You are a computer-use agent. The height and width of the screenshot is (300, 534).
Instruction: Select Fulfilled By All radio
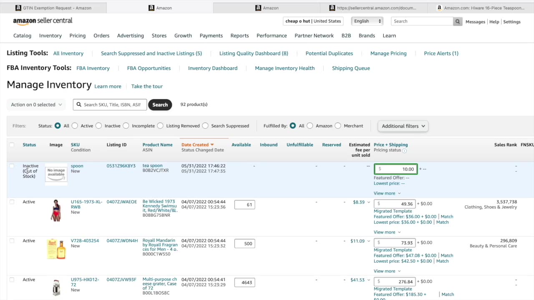pos(293,126)
